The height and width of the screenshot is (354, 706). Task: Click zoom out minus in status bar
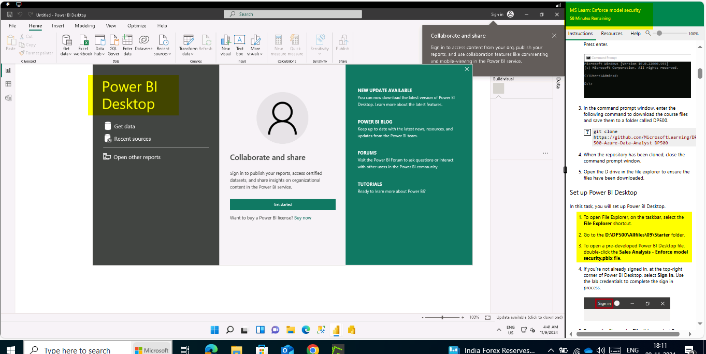click(x=423, y=317)
